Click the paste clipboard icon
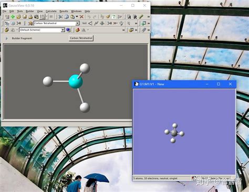249x192 pixels. 72,17
